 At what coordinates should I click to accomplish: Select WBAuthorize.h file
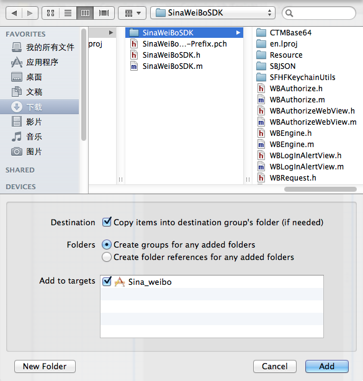coord(308,89)
